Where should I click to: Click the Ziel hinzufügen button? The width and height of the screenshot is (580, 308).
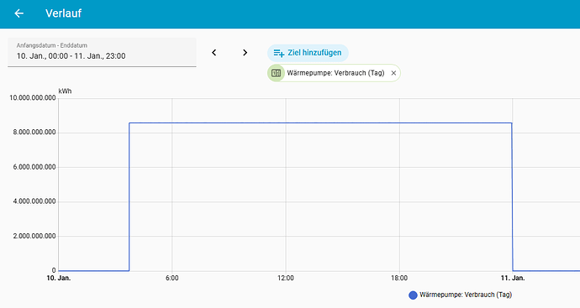tap(308, 53)
